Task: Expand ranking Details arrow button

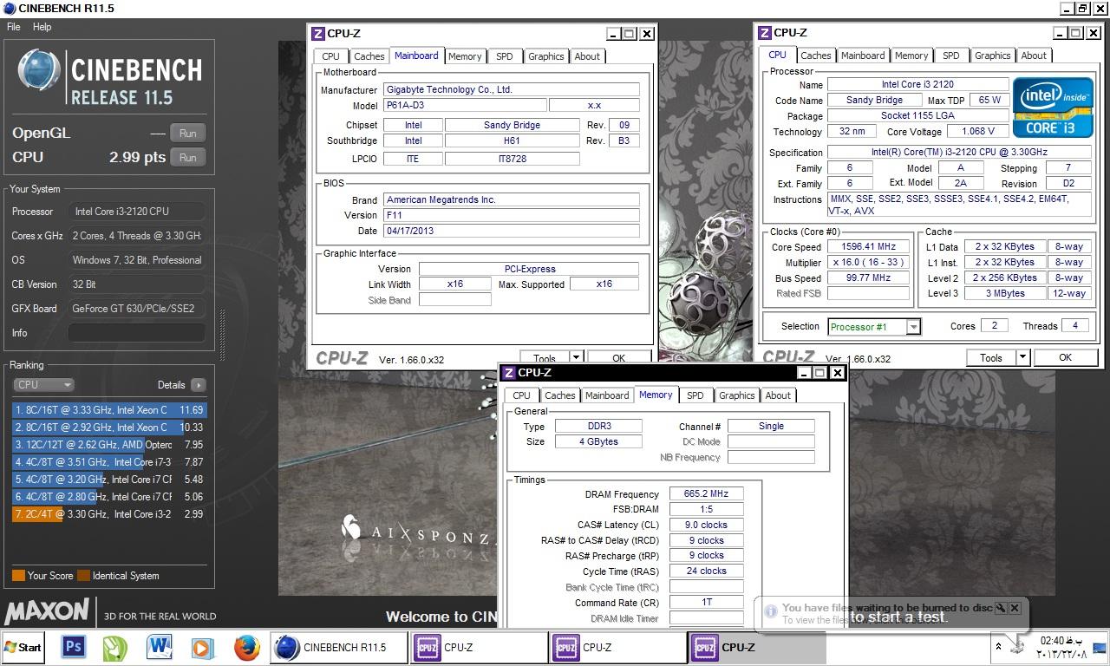Action: pos(199,385)
